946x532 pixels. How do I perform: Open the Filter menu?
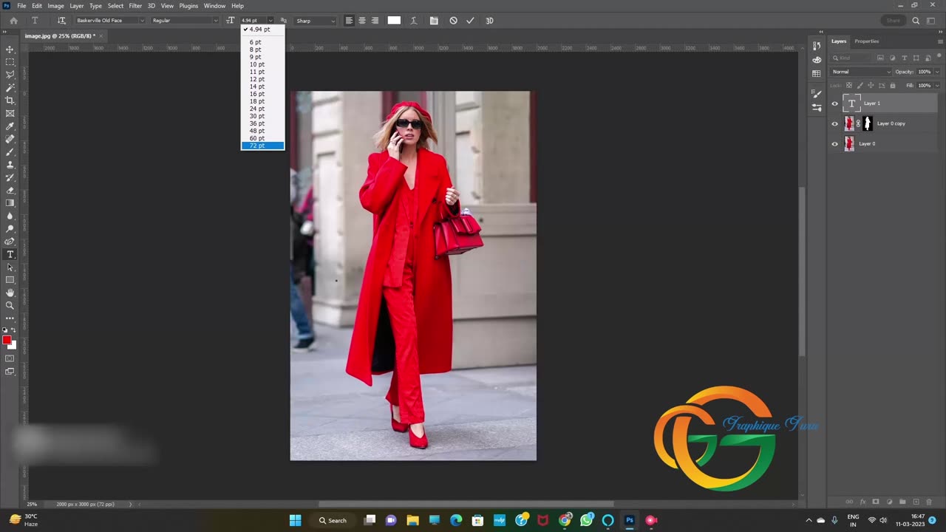[x=135, y=6]
